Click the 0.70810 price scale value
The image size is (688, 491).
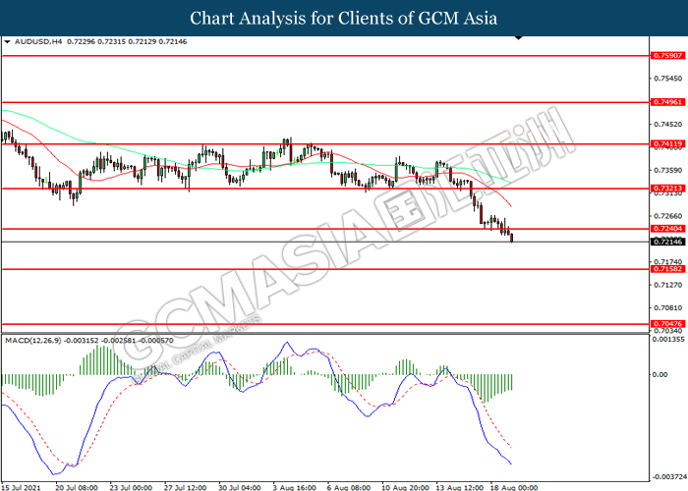pyautogui.click(x=667, y=307)
